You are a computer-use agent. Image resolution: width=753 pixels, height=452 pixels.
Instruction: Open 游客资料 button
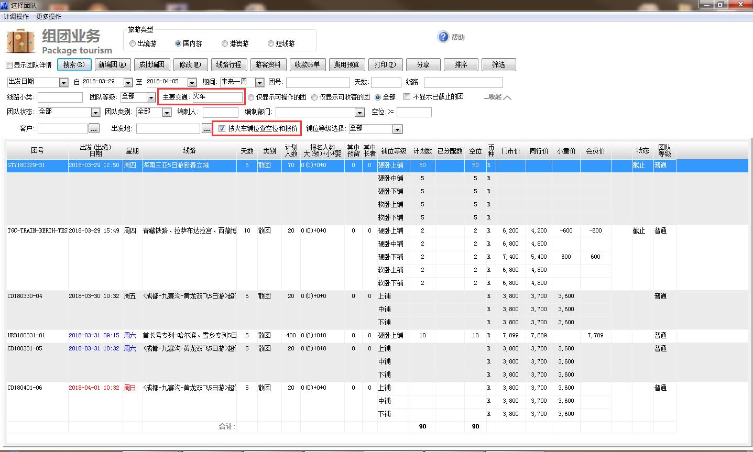[x=268, y=64]
